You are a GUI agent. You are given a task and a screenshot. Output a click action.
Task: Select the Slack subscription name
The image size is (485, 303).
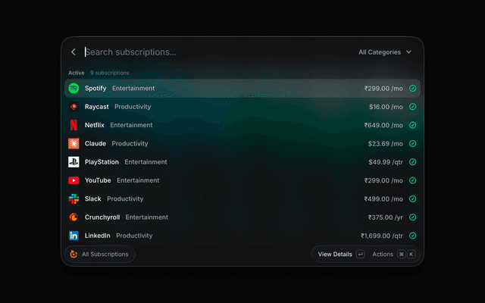coord(92,198)
